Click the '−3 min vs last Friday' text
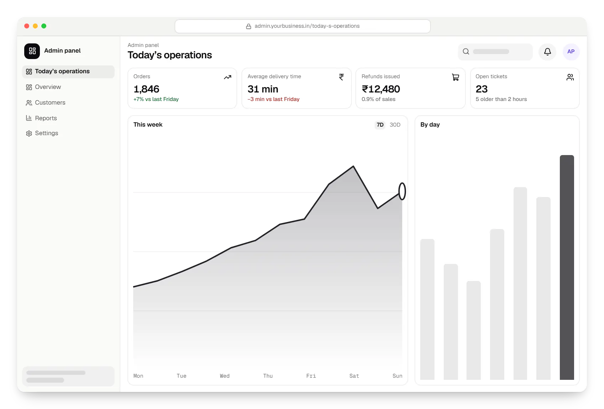The height and width of the screenshot is (409, 604). [x=274, y=99]
